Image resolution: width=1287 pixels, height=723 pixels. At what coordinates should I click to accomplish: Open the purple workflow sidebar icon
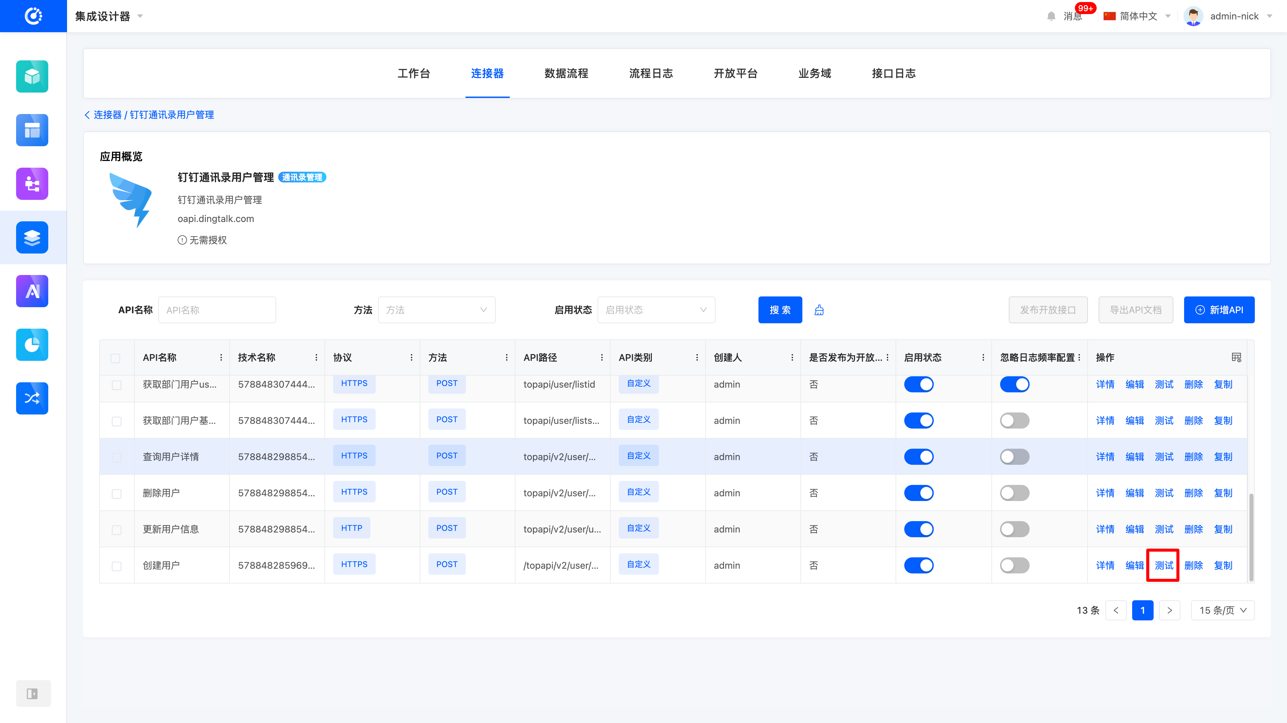(x=32, y=183)
